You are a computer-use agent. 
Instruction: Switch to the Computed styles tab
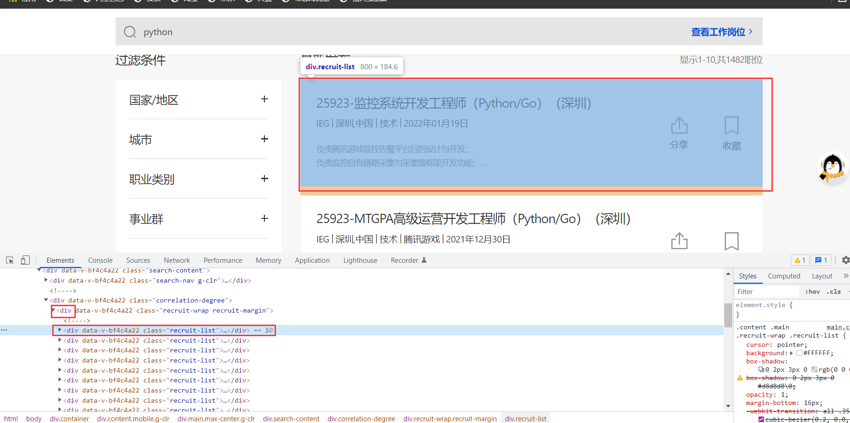tap(784, 276)
